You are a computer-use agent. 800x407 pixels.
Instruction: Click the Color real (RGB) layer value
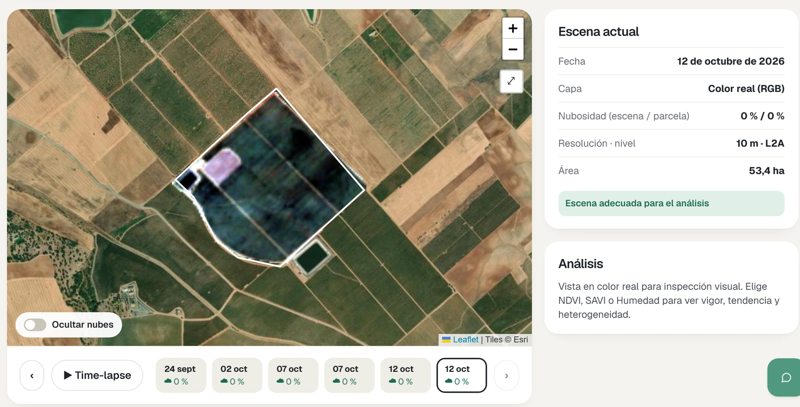[746, 88]
